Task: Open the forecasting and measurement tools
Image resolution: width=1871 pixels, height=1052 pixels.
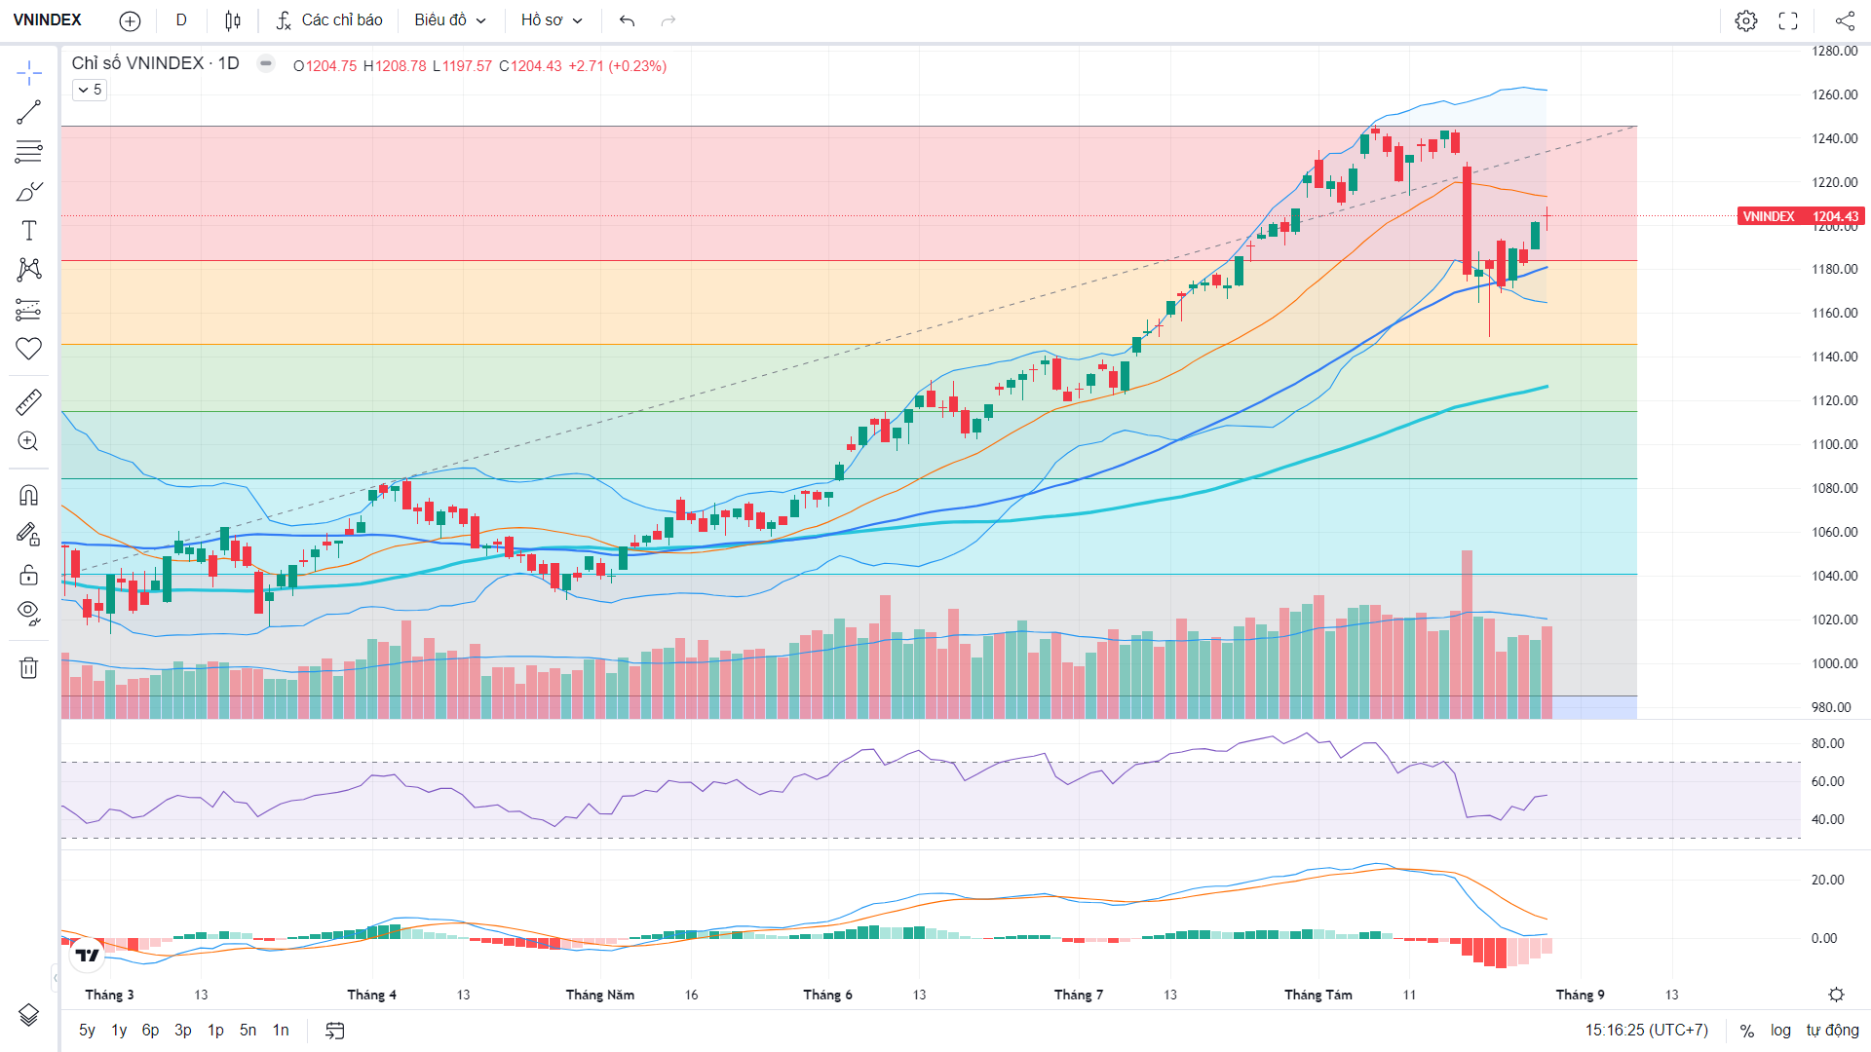Action: (x=29, y=310)
